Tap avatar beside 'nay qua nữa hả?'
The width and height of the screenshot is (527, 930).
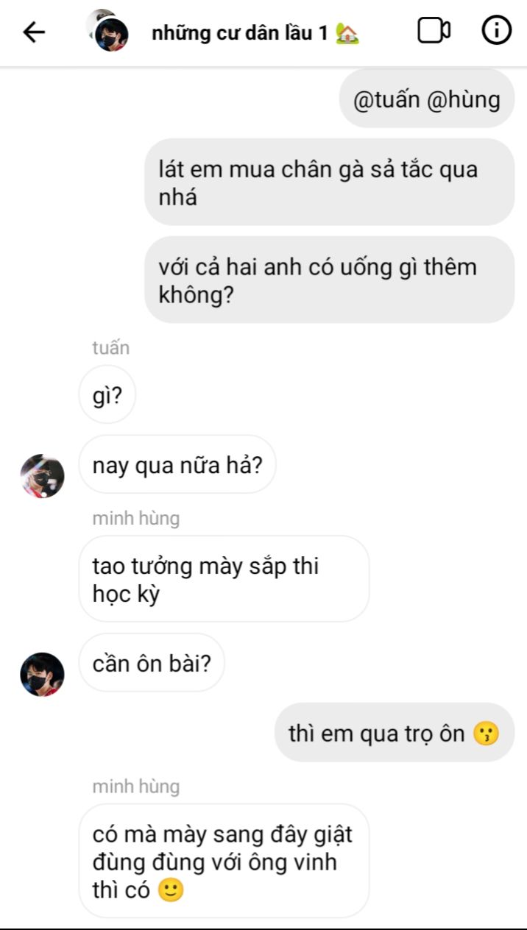(x=42, y=475)
